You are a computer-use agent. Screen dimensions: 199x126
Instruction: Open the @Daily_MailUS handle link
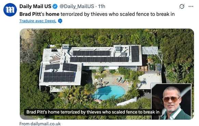pos(77,6)
